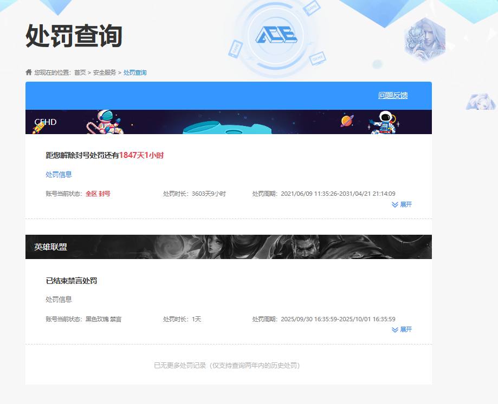
Task: Click the double-chevron icon next to 英雄联盟 展开
Action: (x=395, y=329)
